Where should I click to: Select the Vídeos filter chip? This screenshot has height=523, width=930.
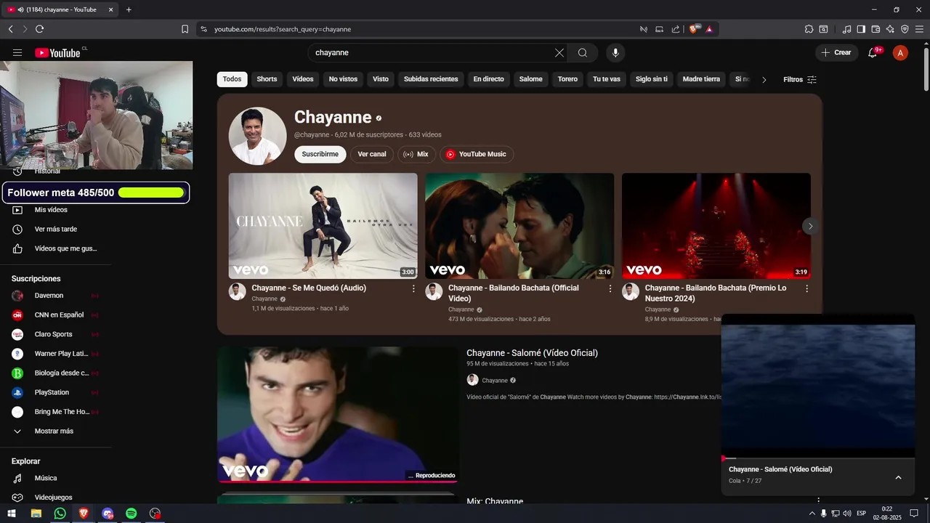pyautogui.click(x=303, y=79)
